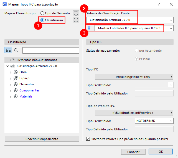Screen dimensions: 178x158
Task: Click Redefinir Mapeamento button
Action: [x=42, y=139]
